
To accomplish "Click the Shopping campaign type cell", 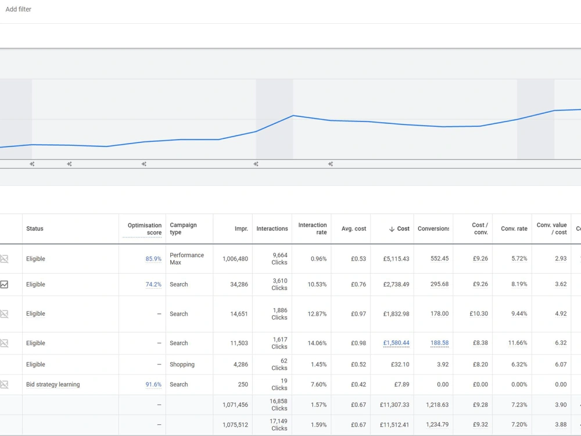I will [182, 364].
